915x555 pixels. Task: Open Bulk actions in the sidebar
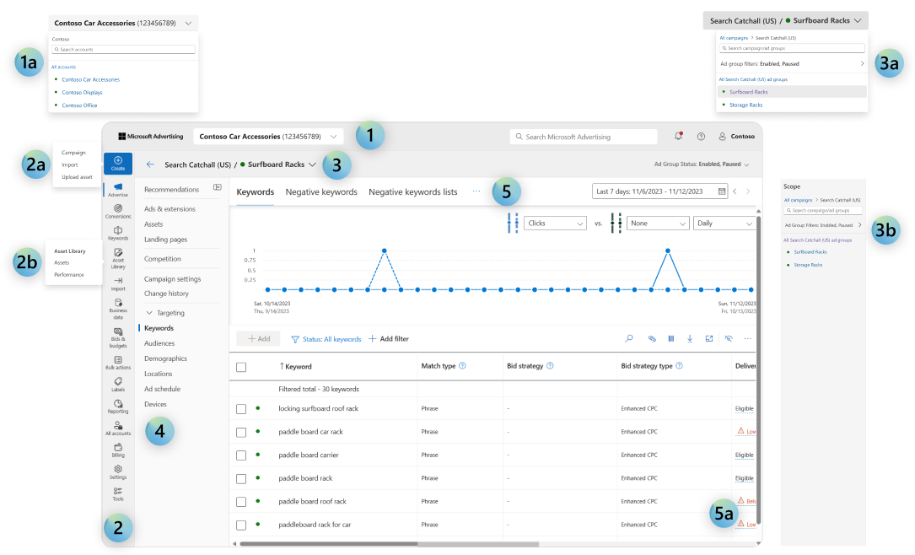click(118, 363)
